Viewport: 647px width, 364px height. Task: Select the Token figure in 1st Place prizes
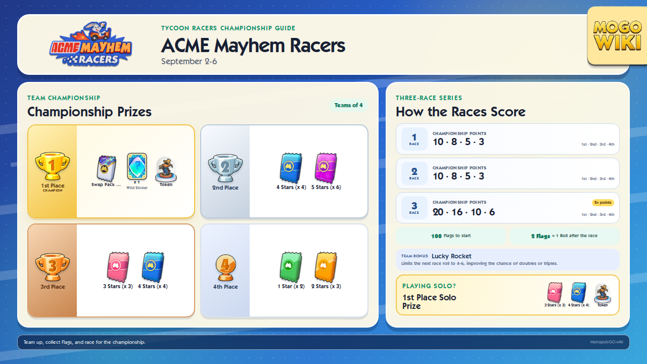click(x=166, y=169)
